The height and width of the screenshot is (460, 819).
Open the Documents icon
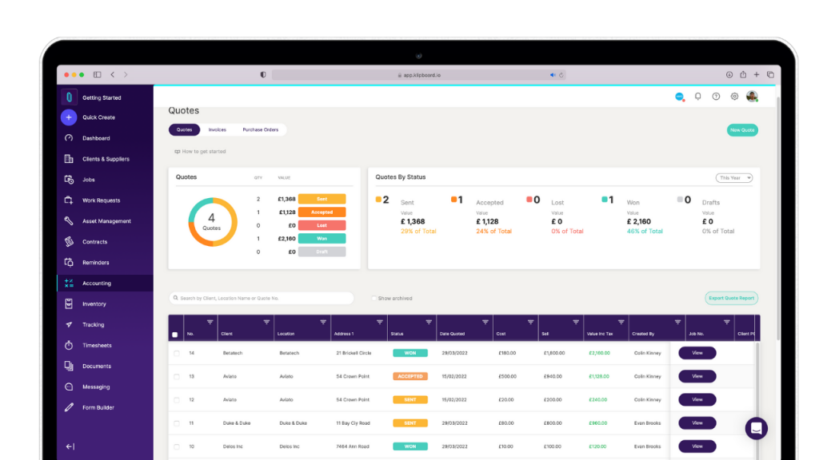tap(69, 366)
